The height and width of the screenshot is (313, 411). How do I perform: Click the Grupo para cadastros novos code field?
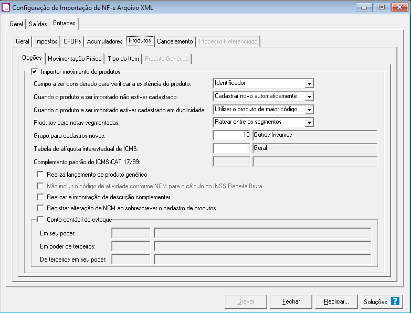pyautogui.click(x=231, y=135)
